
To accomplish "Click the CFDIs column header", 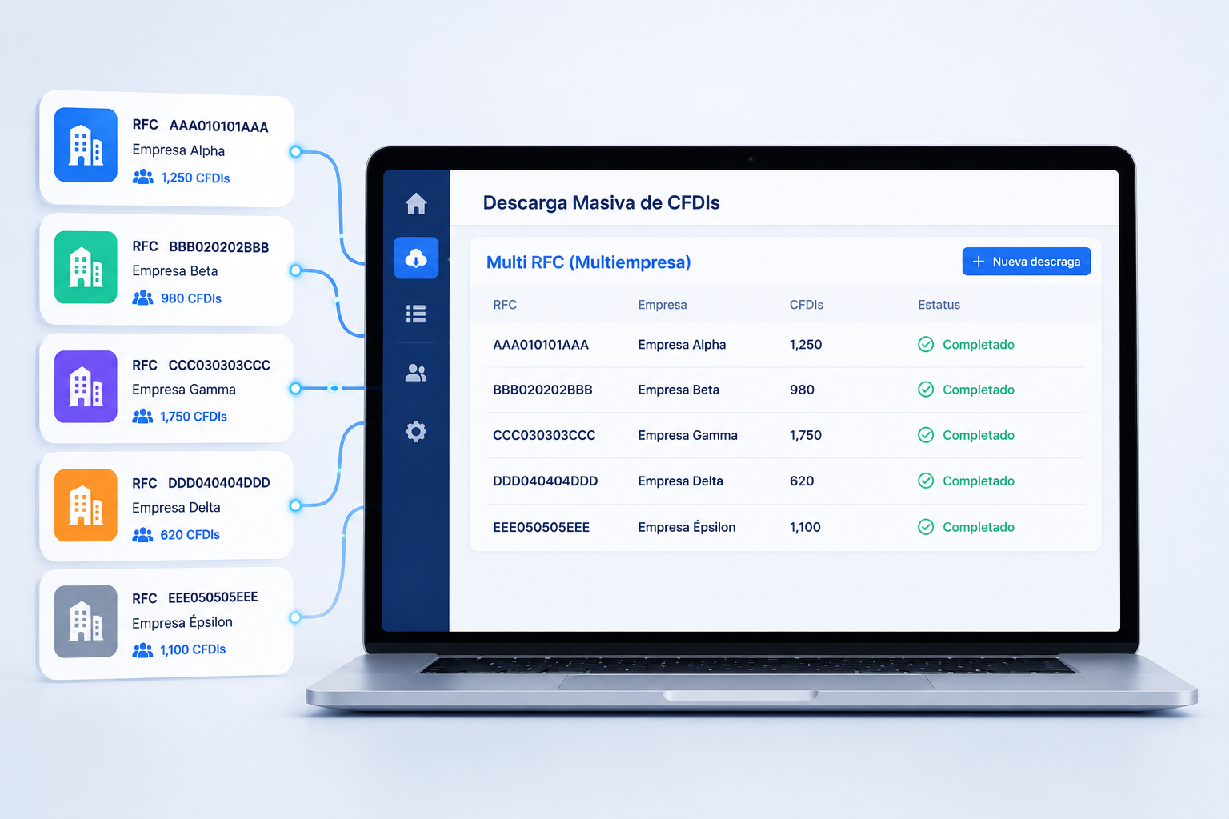I will [807, 305].
